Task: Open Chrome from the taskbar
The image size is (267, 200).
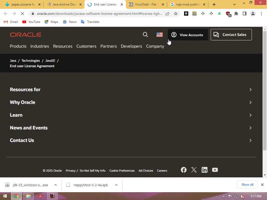Action: (16, 196)
